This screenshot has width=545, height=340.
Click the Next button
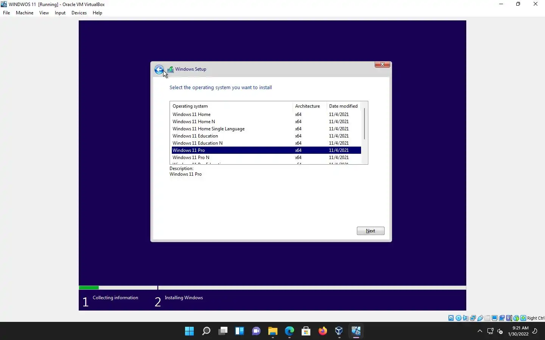(371, 231)
